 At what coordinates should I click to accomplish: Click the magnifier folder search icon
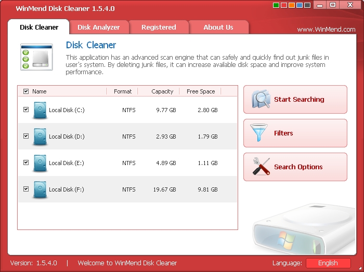tap(261, 99)
